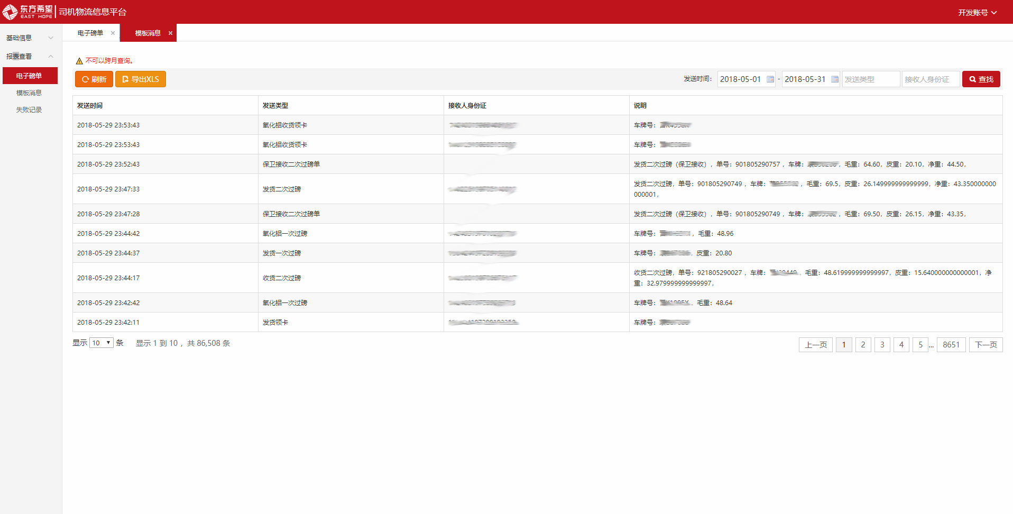Click the 接收人身份证 filter input

coord(930,79)
